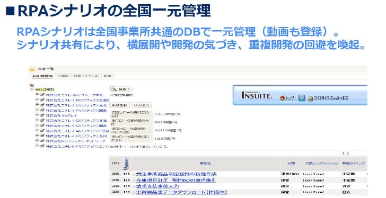Viewport: 386px width, 198px height.
Task: Click the icon beside ロジスティクス関西
Action: click(42, 125)
